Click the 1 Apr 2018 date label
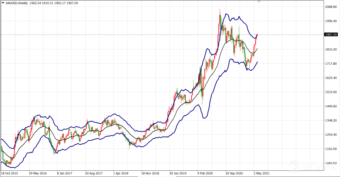340x177 pixels. tap(120, 173)
